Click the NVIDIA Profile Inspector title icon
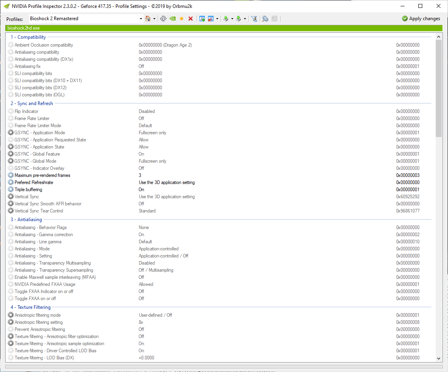The image size is (448, 372). tap(7, 6)
